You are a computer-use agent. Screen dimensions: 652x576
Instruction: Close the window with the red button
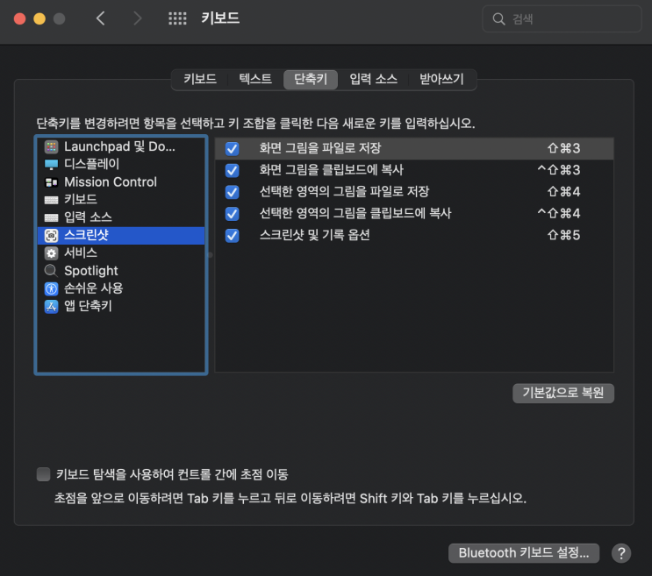[x=19, y=18]
